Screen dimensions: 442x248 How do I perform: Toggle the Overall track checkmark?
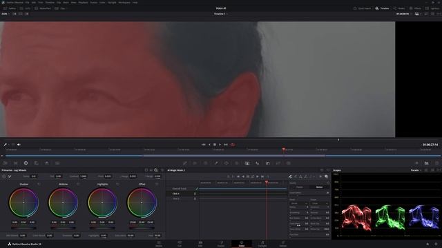(197, 189)
